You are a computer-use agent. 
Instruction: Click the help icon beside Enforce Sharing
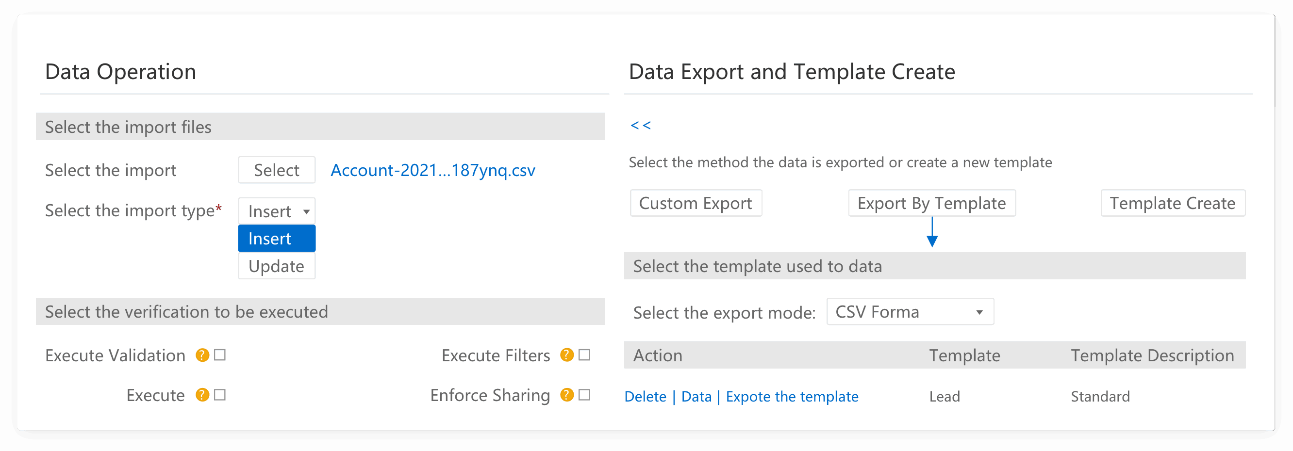pos(567,395)
